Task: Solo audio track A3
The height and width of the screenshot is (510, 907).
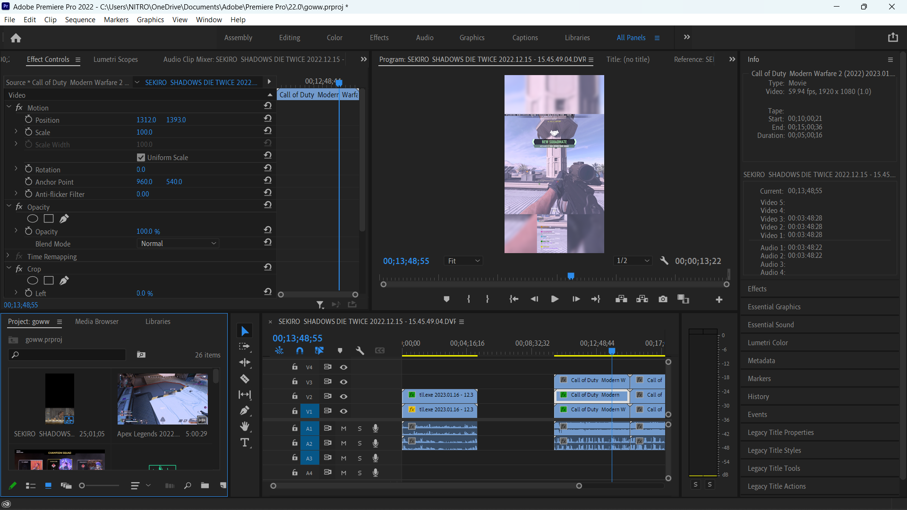Action: point(359,458)
